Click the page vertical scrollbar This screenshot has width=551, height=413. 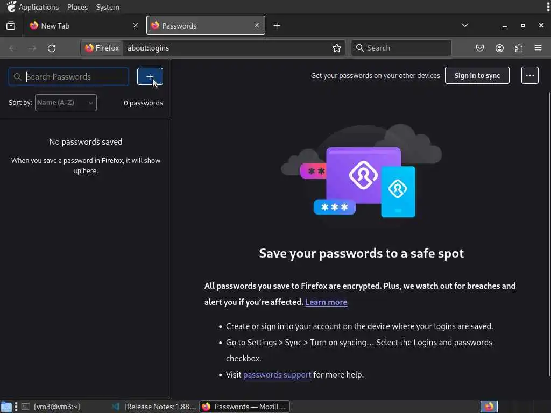(x=549, y=234)
